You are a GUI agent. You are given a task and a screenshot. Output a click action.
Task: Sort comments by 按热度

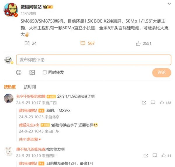pyautogui.click(x=10, y=87)
